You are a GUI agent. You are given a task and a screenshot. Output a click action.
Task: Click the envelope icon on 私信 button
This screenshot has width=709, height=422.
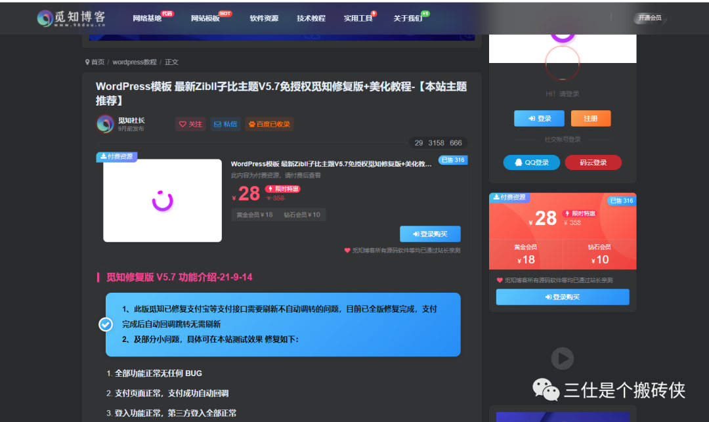point(217,124)
